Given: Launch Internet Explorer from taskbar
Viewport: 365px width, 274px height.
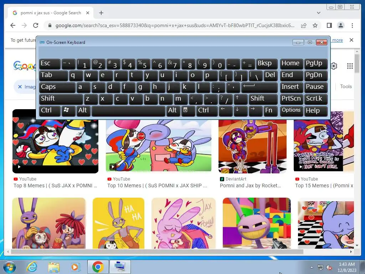Looking at the screenshot, I should (x=32, y=267).
